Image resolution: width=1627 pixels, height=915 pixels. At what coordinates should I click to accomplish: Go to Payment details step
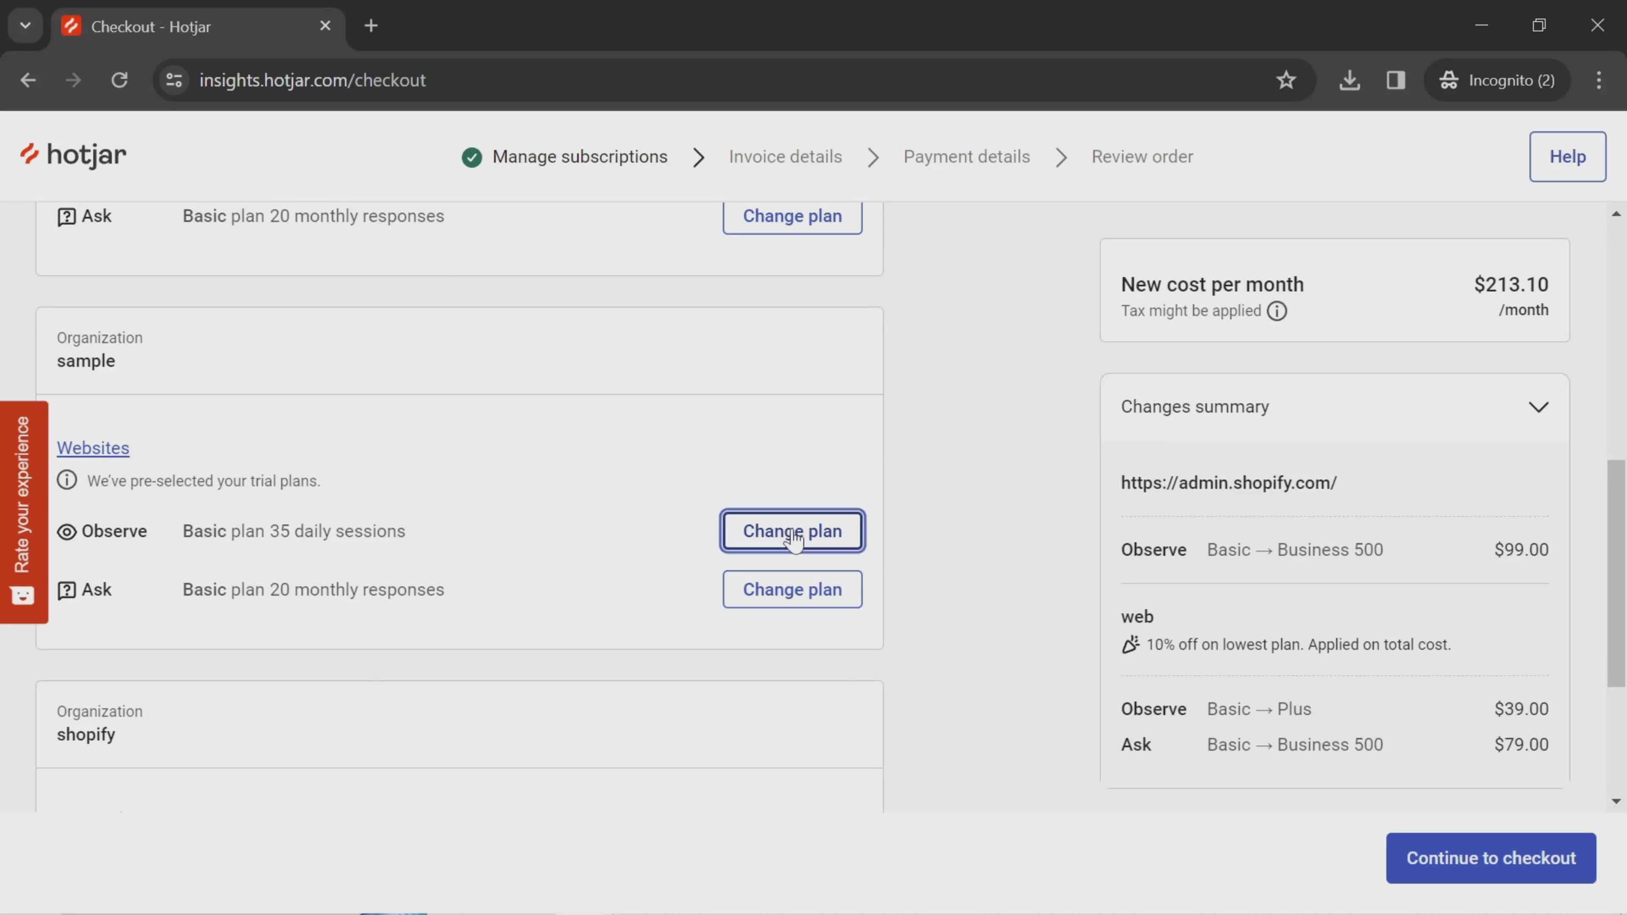pos(966,157)
